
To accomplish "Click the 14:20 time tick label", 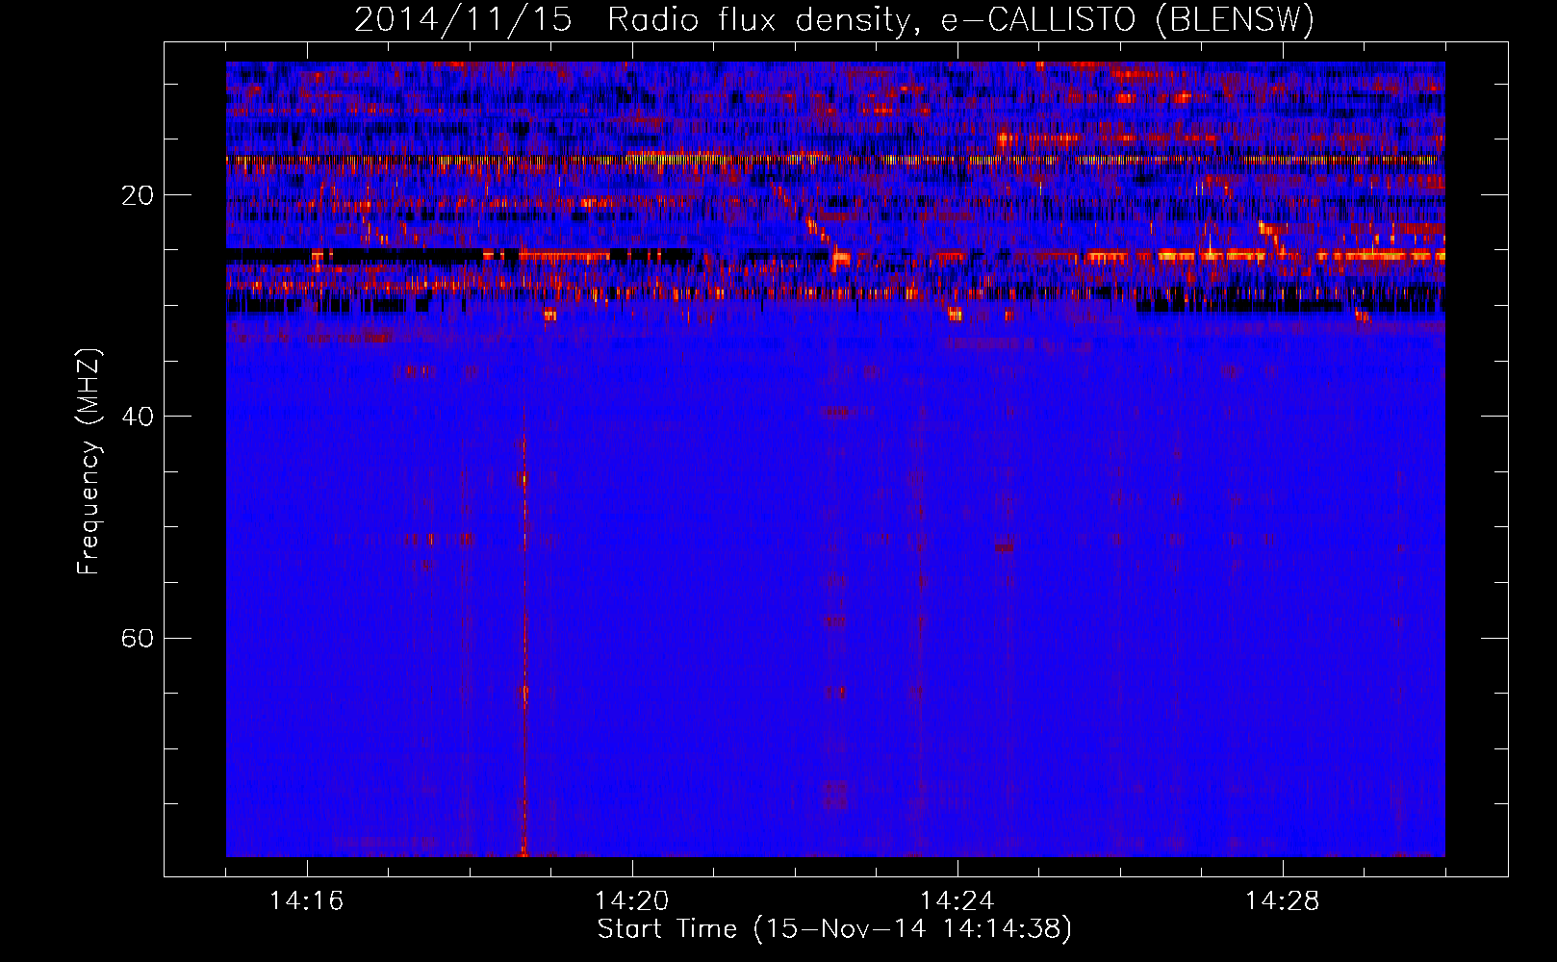I will 632,901.
